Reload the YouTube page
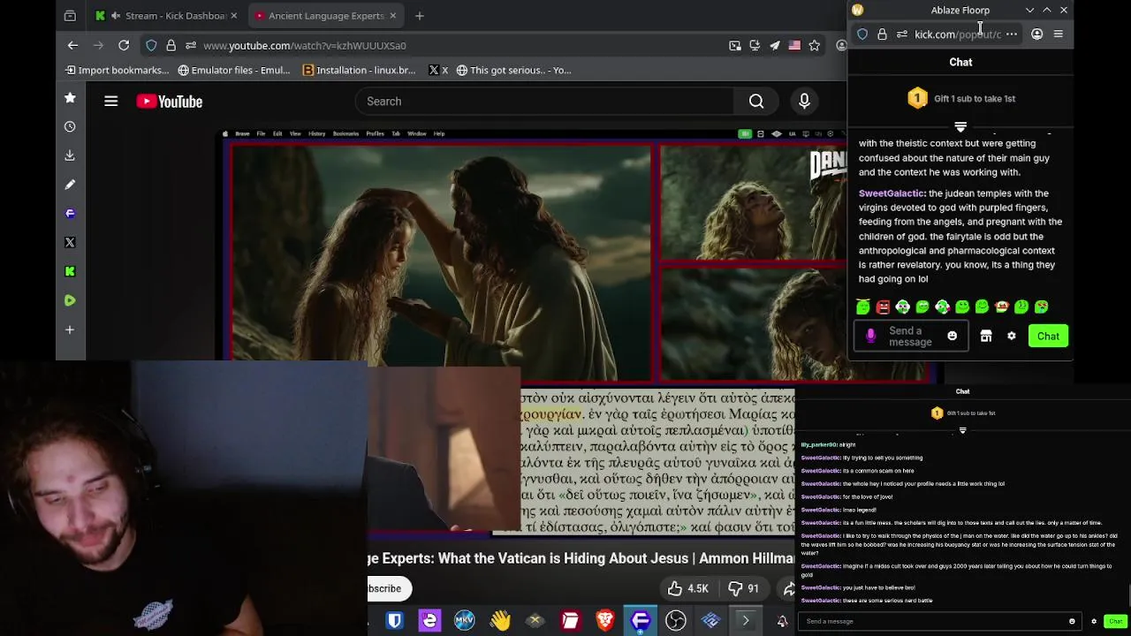Image resolution: width=1131 pixels, height=636 pixels. tap(124, 45)
